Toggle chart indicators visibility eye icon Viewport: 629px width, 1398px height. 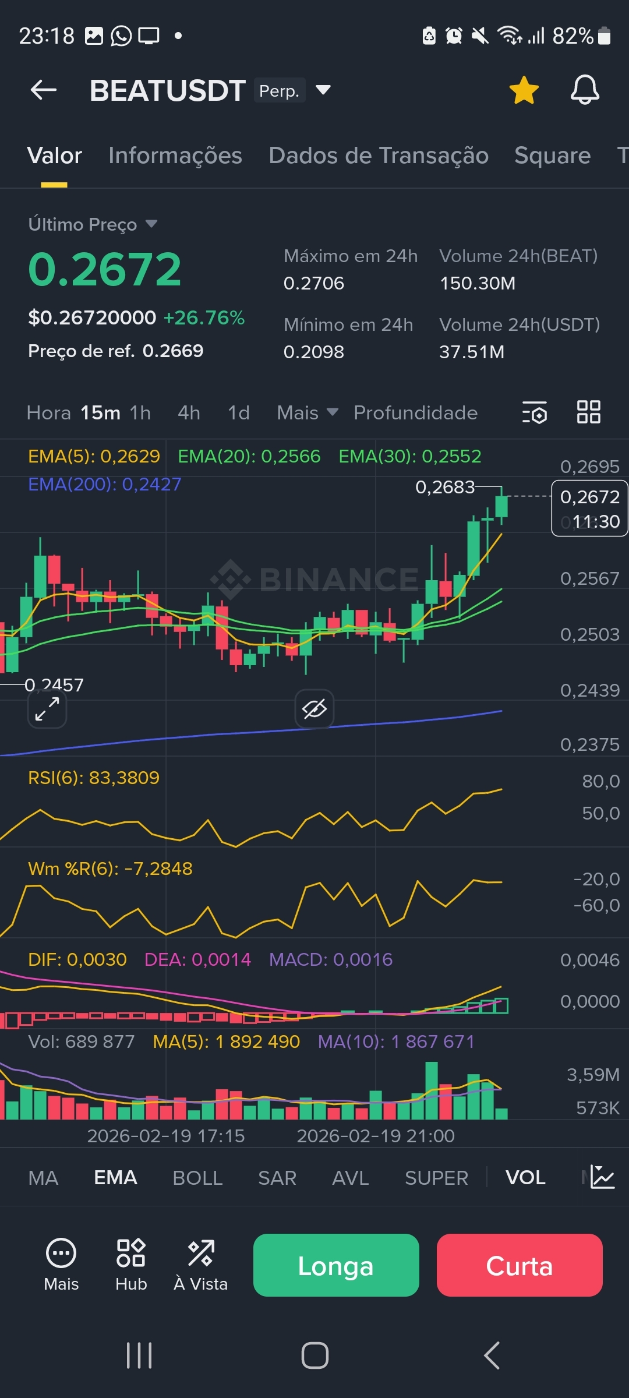coord(314,709)
